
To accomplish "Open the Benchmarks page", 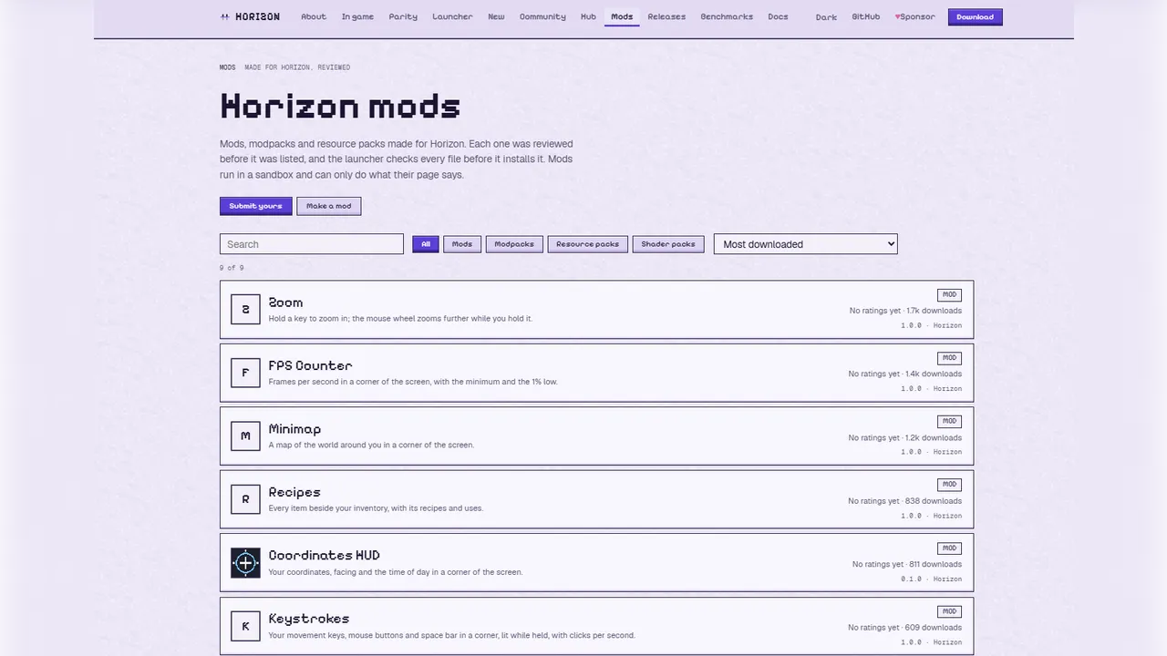I will tap(727, 17).
